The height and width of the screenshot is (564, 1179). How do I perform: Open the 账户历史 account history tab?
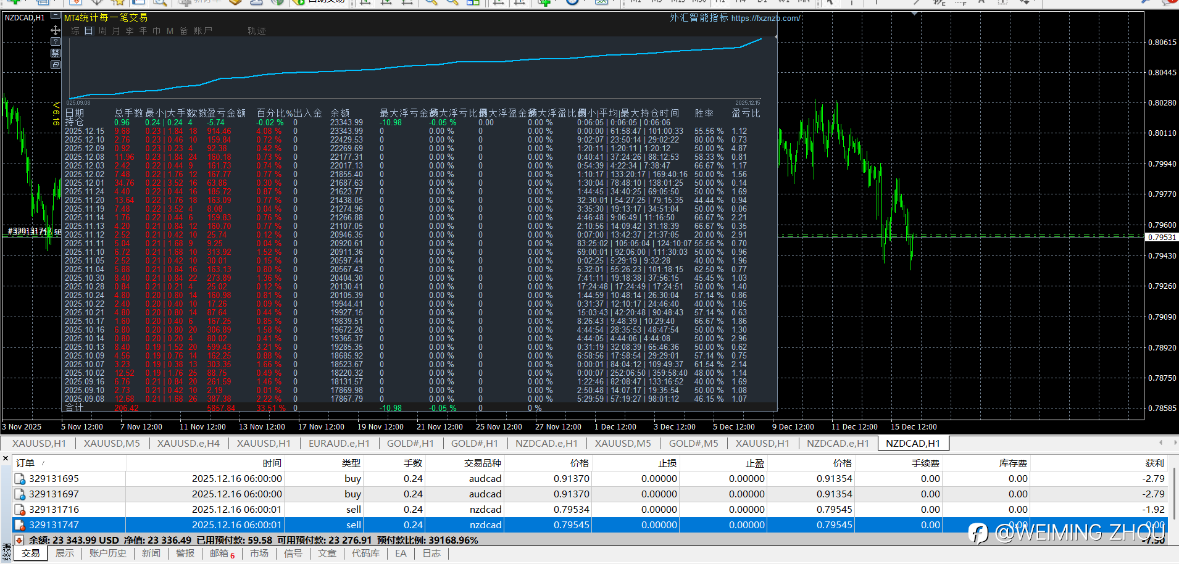coord(107,554)
